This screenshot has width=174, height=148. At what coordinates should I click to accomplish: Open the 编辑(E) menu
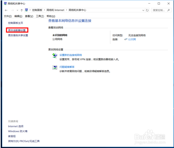point(18,16)
